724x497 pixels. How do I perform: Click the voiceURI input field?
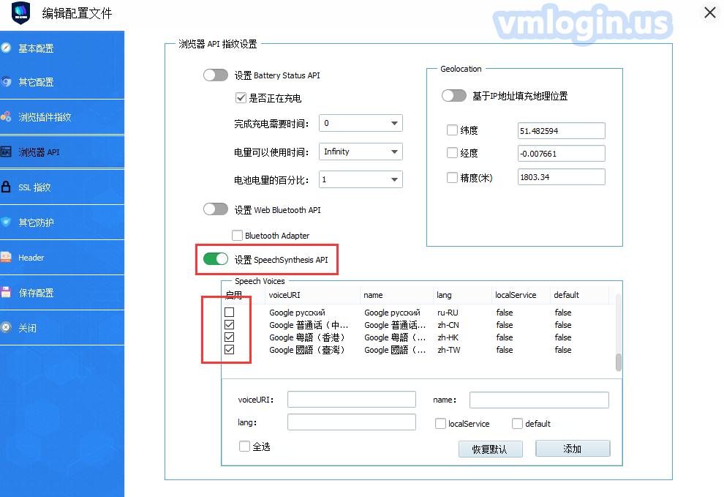point(351,400)
